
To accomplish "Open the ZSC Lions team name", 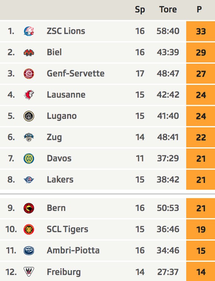I will coord(66,31).
